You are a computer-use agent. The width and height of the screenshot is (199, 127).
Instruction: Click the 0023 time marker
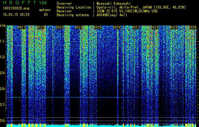point(59,27)
